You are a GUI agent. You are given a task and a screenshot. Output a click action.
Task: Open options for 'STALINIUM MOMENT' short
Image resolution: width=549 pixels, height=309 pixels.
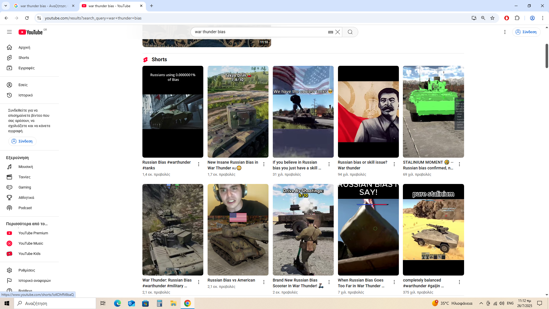pos(460,164)
